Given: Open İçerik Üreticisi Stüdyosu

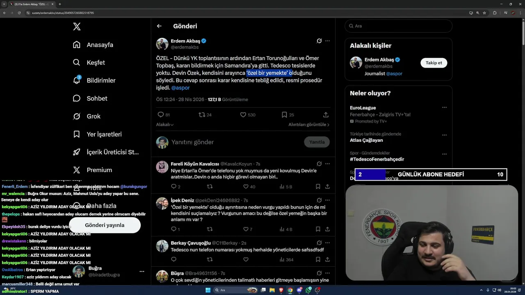Looking at the screenshot, I should coord(106,152).
